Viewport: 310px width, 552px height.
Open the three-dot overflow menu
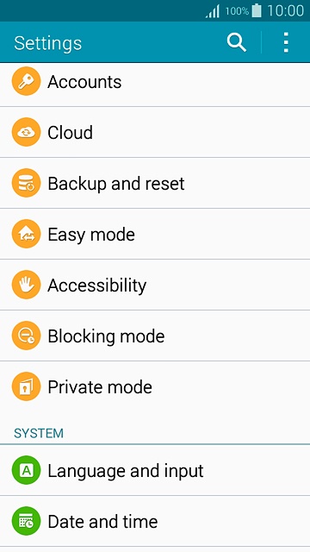(x=286, y=42)
